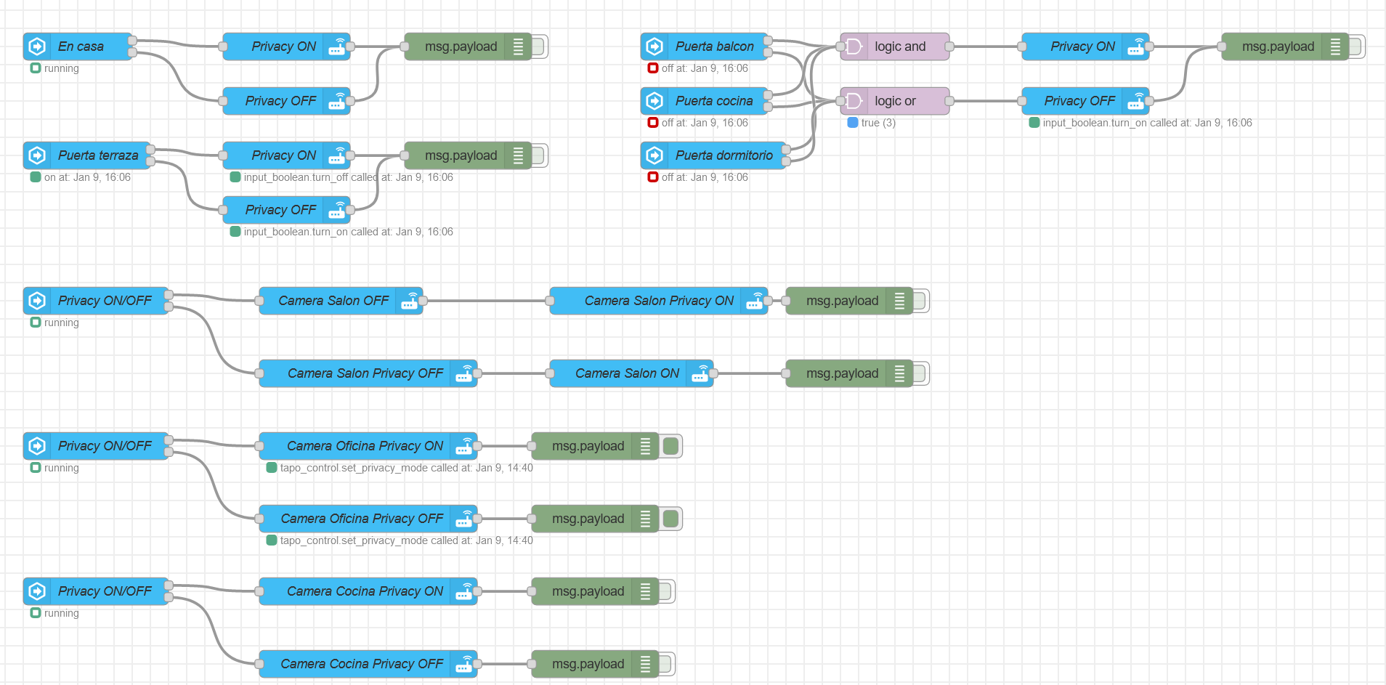Image resolution: width=1386 pixels, height=685 pixels.
Task: Click call-service icon on Camera Oficina Privacy OFF
Action: point(464,519)
